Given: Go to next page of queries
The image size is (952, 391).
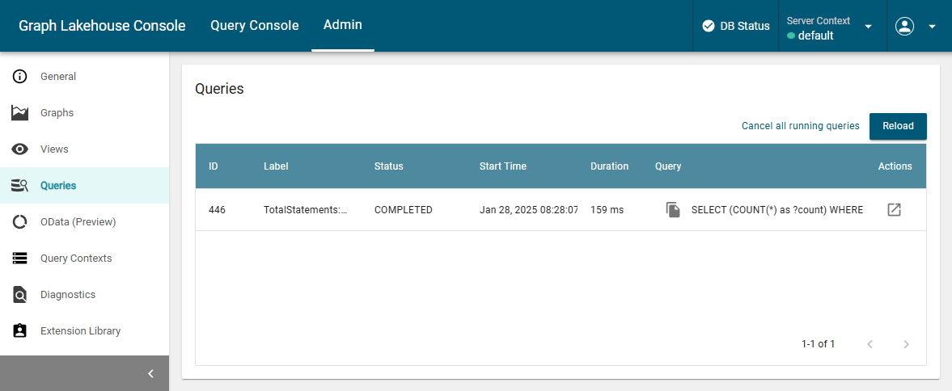Looking at the screenshot, I should click(906, 344).
